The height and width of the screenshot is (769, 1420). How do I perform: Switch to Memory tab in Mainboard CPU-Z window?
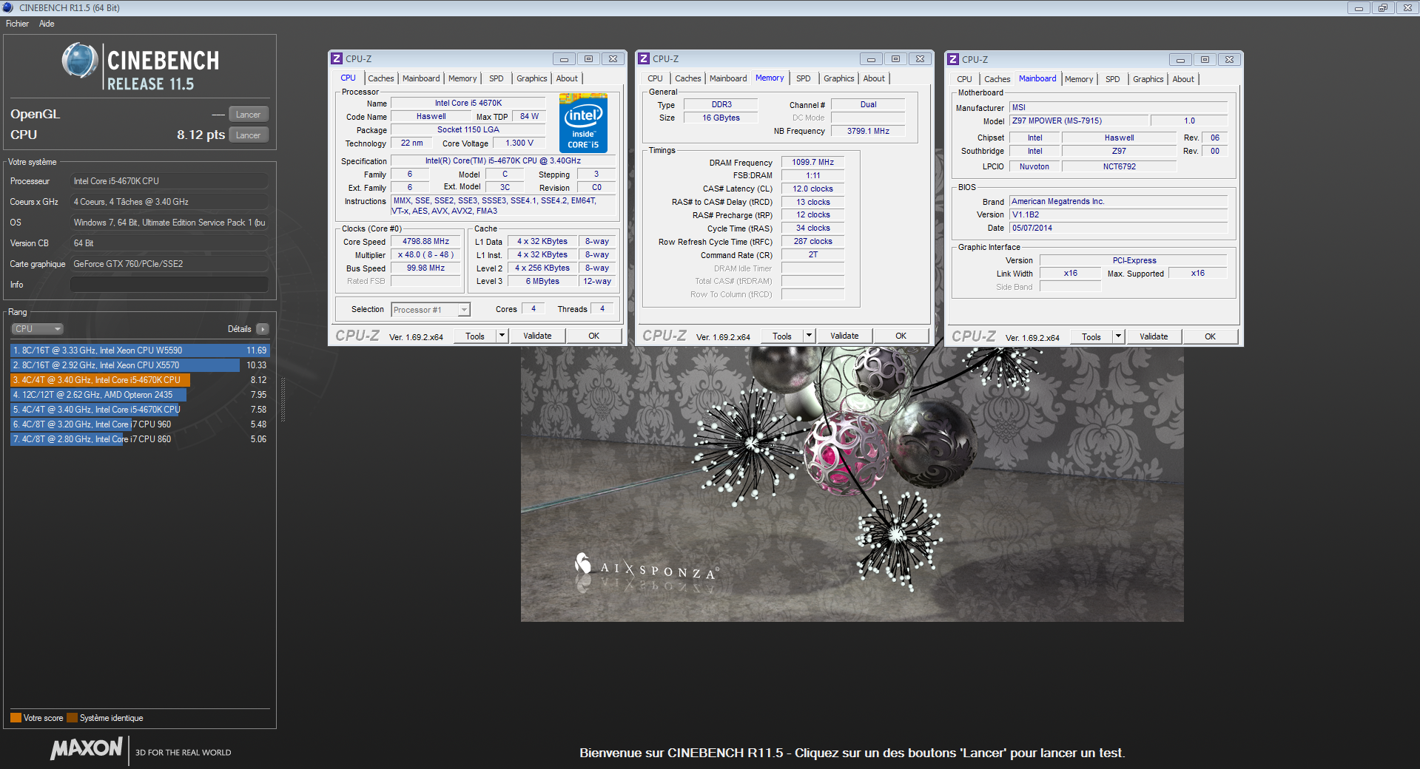click(x=1079, y=79)
